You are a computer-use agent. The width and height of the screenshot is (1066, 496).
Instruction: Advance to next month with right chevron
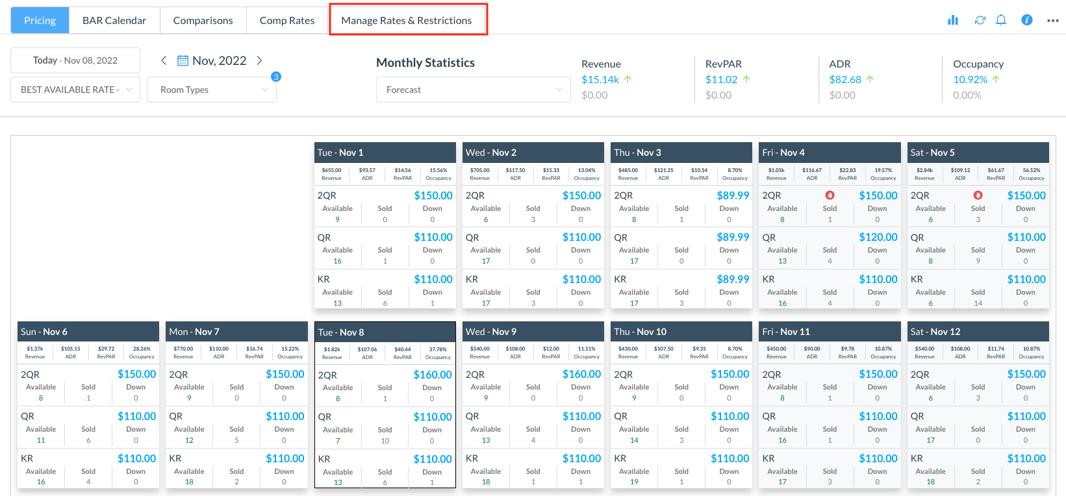[x=259, y=60]
